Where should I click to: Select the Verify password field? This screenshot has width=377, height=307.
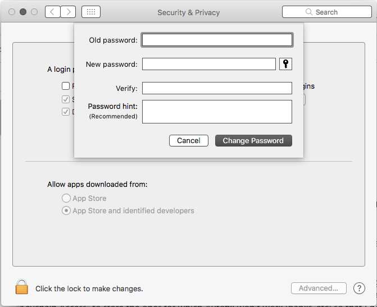(x=217, y=88)
